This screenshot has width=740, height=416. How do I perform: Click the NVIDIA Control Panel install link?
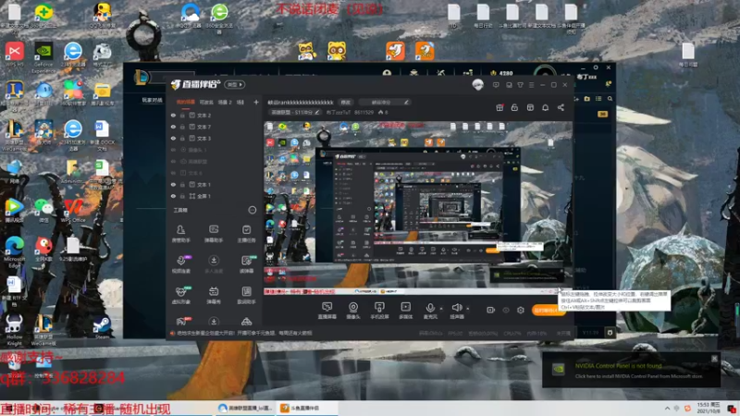[638, 376]
